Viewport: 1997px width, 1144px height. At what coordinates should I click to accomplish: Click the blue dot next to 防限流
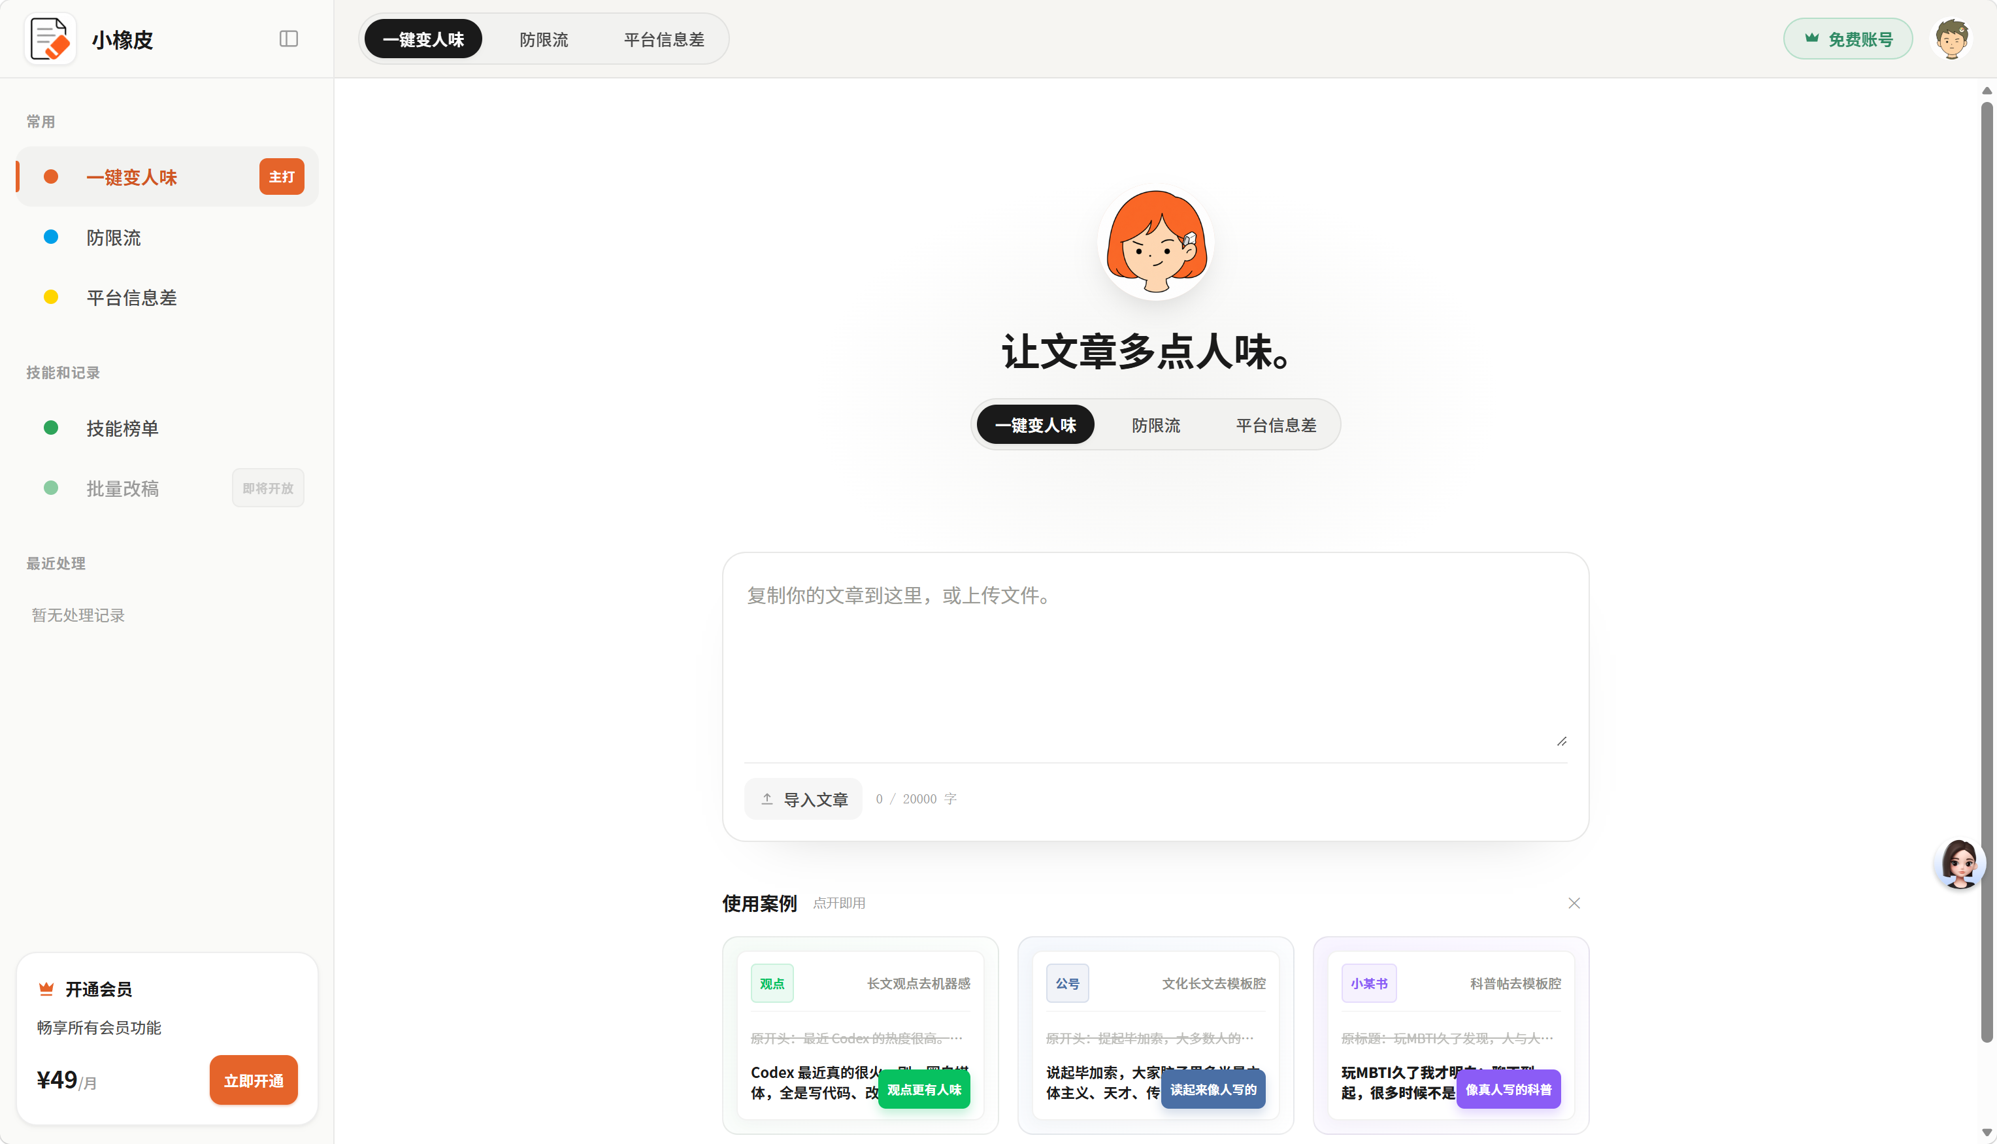coord(51,237)
